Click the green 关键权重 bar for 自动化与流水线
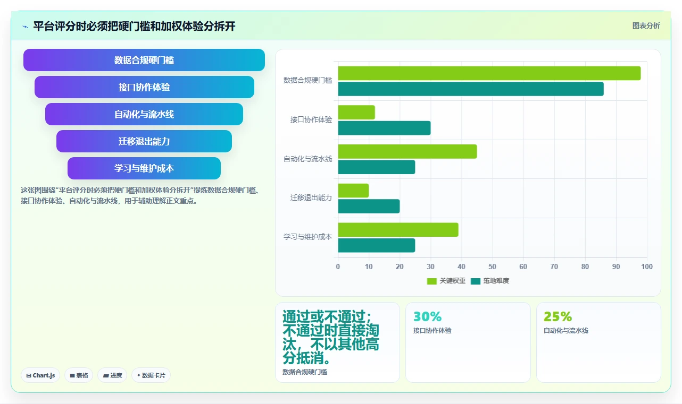The width and height of the screenshot is (682, 404). point(407,151)
